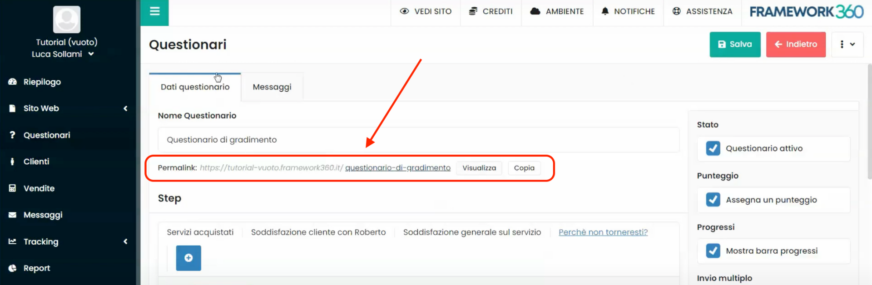
Task: Click the user avatar profile picture
Action: click(67, 20)
